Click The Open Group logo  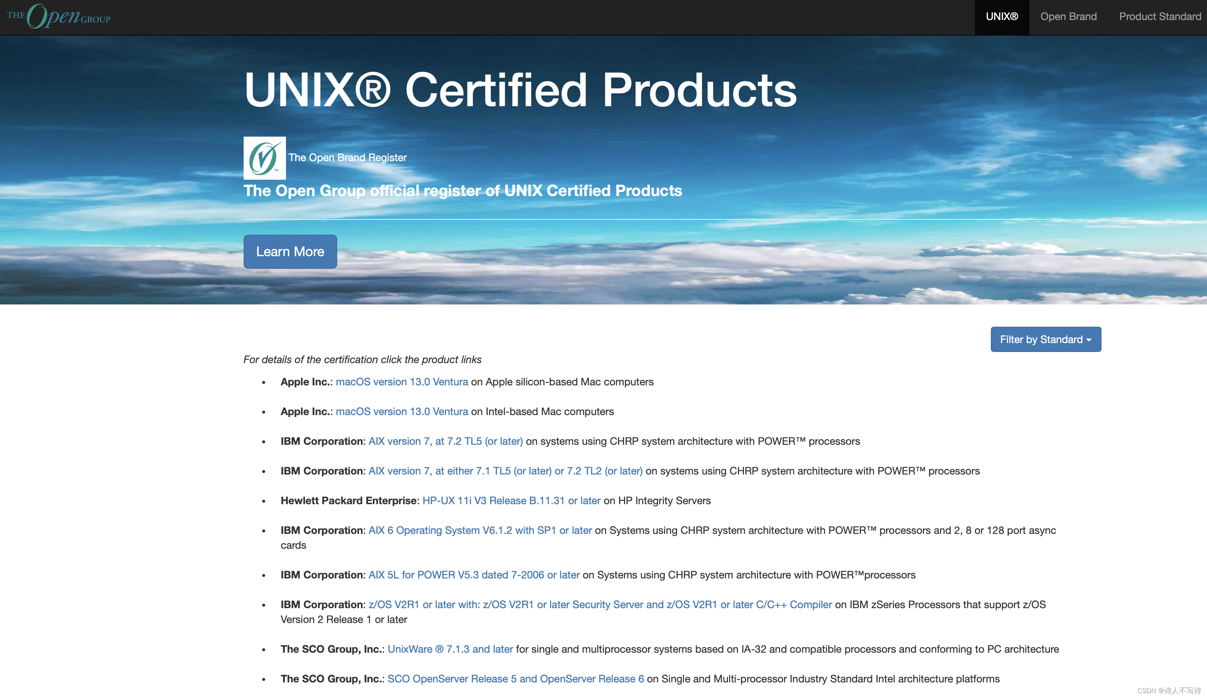tap(58, 17)
